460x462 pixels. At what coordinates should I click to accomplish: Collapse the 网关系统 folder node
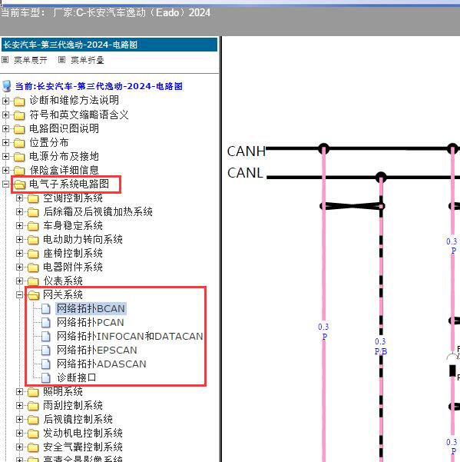coord(19,295)
